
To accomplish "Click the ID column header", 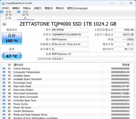I will coord(9,65).
